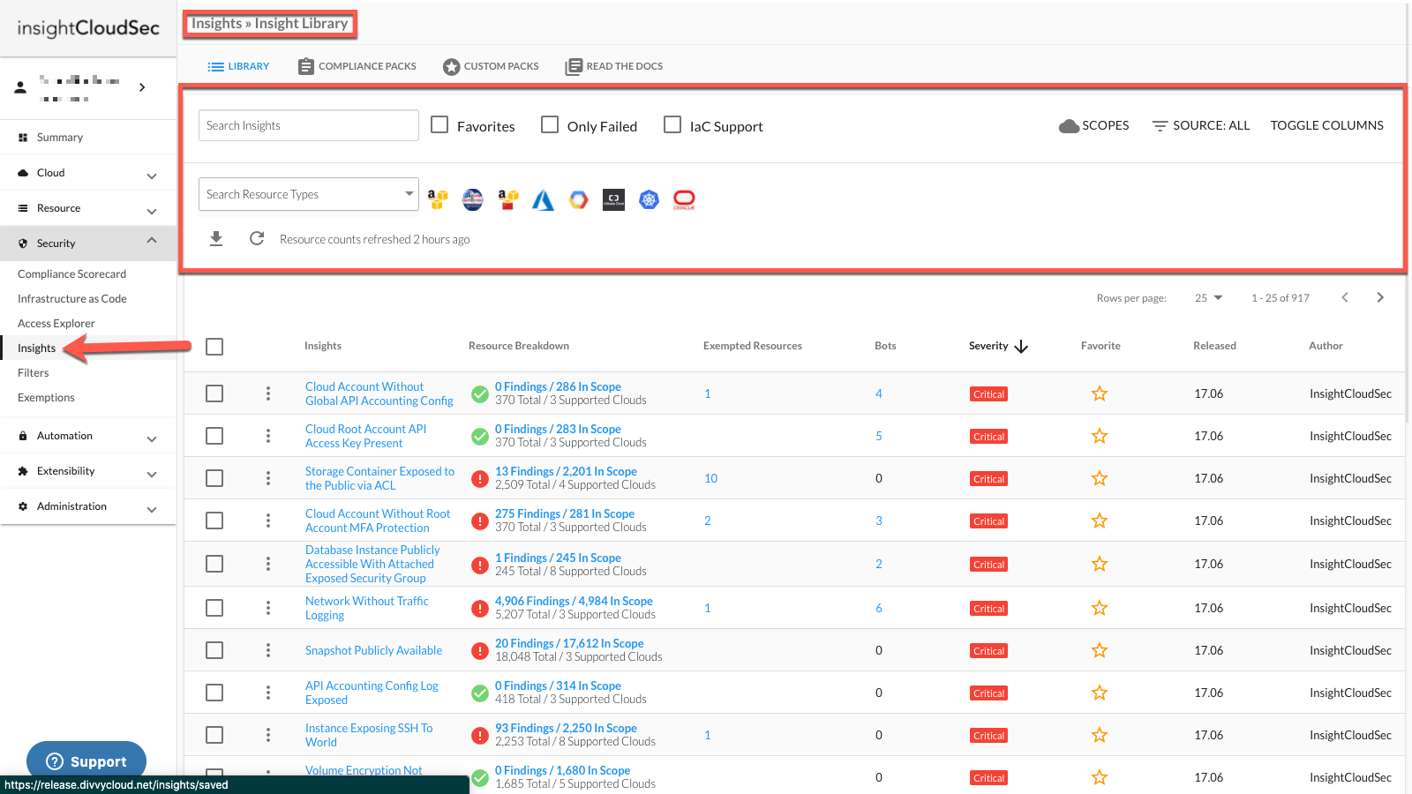Image resolution: width=1412 pixels, height=794 pixels.
Task: Open the Filters page
Action: [34, 373]
